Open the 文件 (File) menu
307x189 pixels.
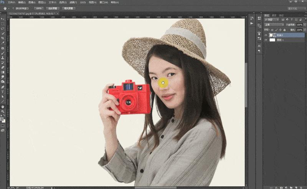click(x=11, y=2)
